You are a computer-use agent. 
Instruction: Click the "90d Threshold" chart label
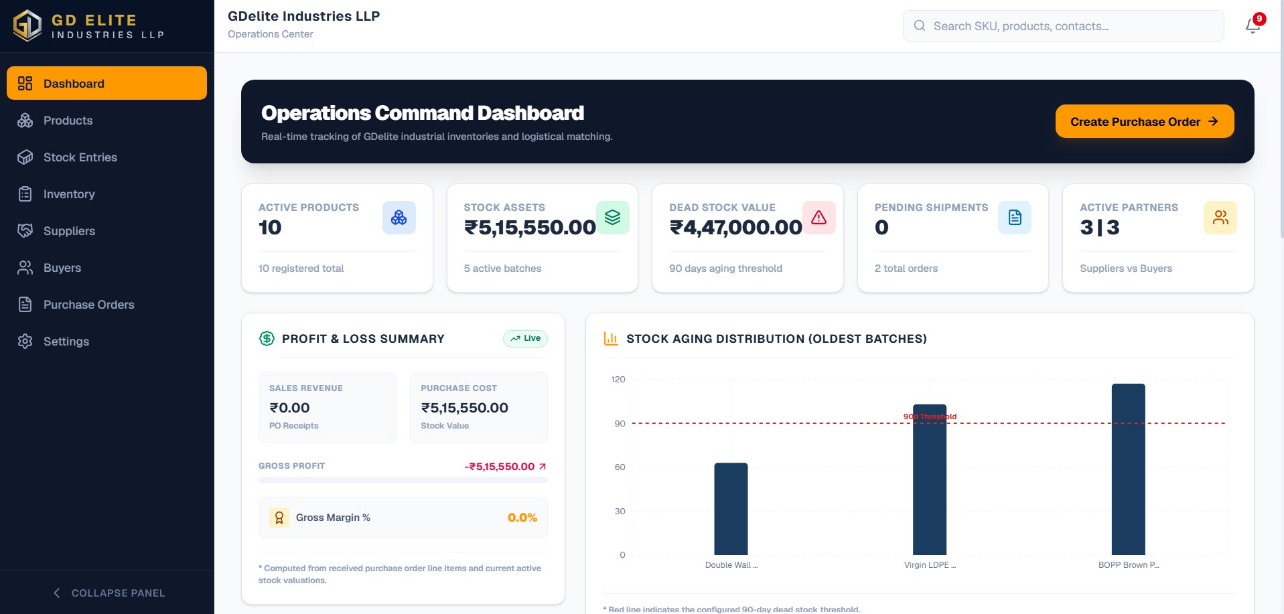point(930,416)
